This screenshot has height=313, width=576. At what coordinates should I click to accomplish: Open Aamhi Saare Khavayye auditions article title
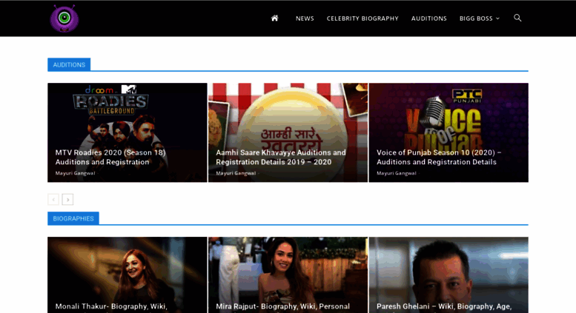point(281,157)
